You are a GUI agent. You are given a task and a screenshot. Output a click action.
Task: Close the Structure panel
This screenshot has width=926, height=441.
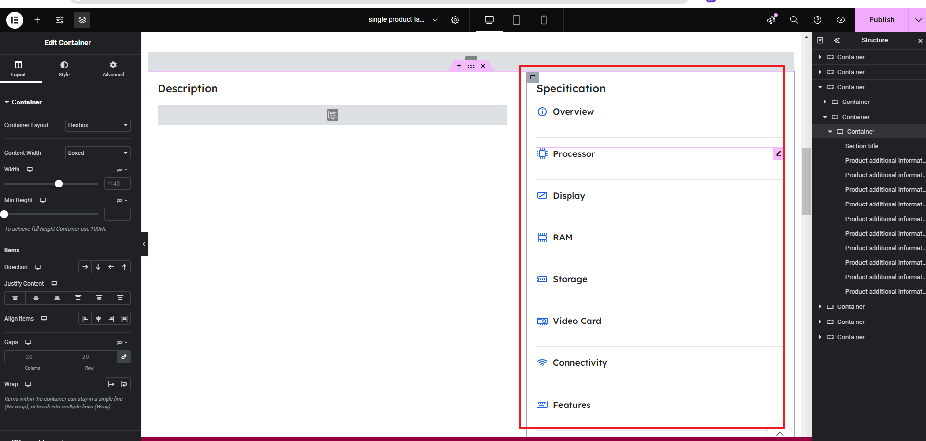tap(920, 41)
